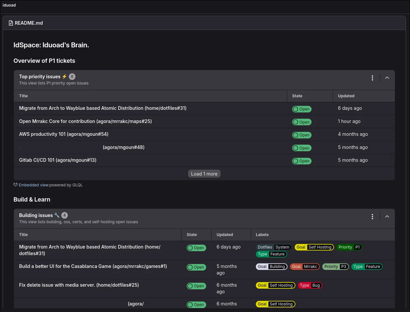Viewport: 410px width, 312px height.
Task: Click the GitLab logo beside Embedded view
Action: pos(15,185)
